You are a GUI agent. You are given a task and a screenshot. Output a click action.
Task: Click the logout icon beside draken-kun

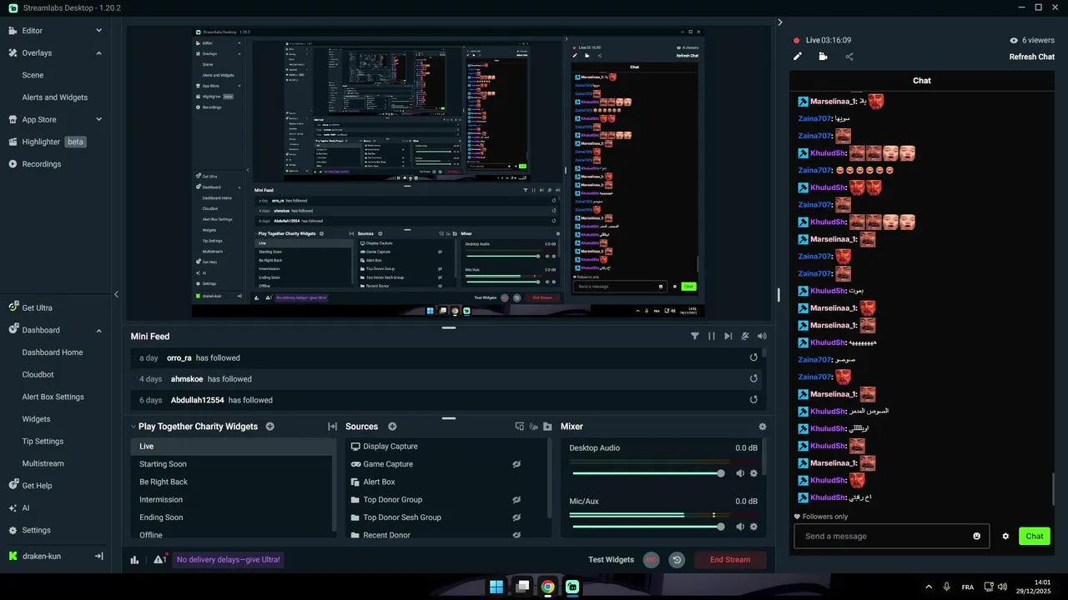(x=98, y=556)
